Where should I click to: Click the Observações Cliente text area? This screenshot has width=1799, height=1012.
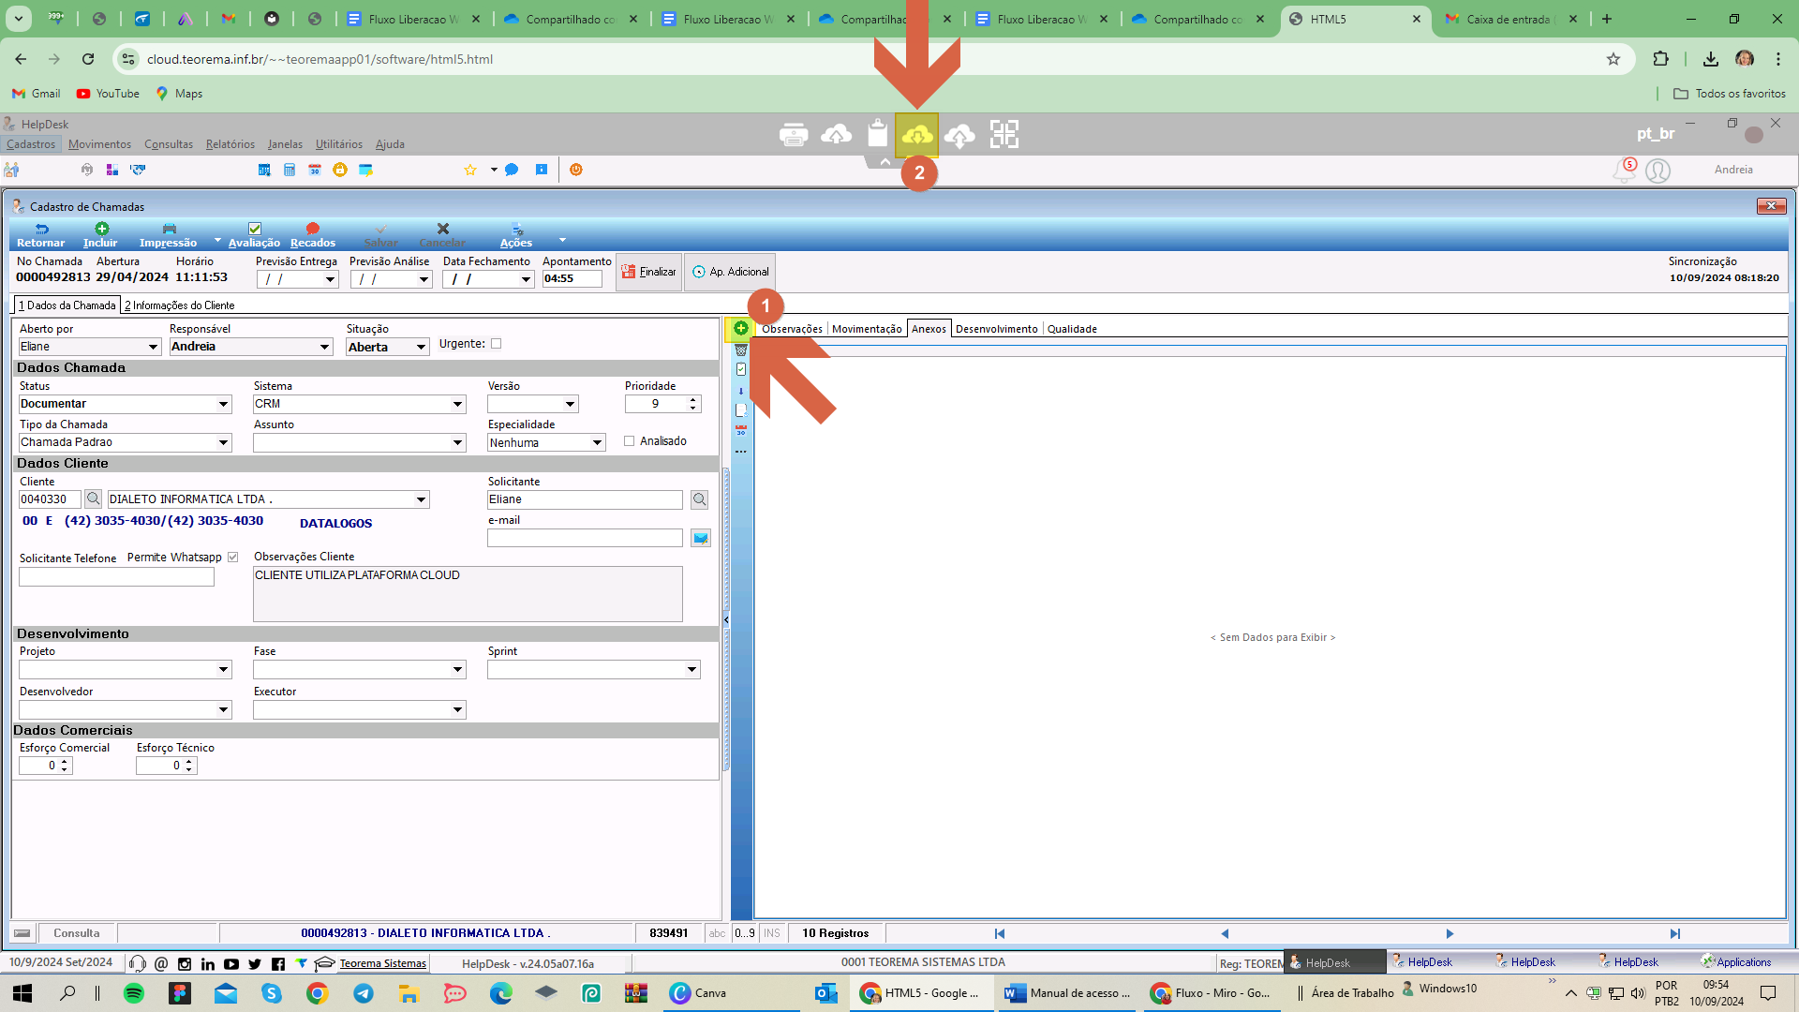[468, 594]
